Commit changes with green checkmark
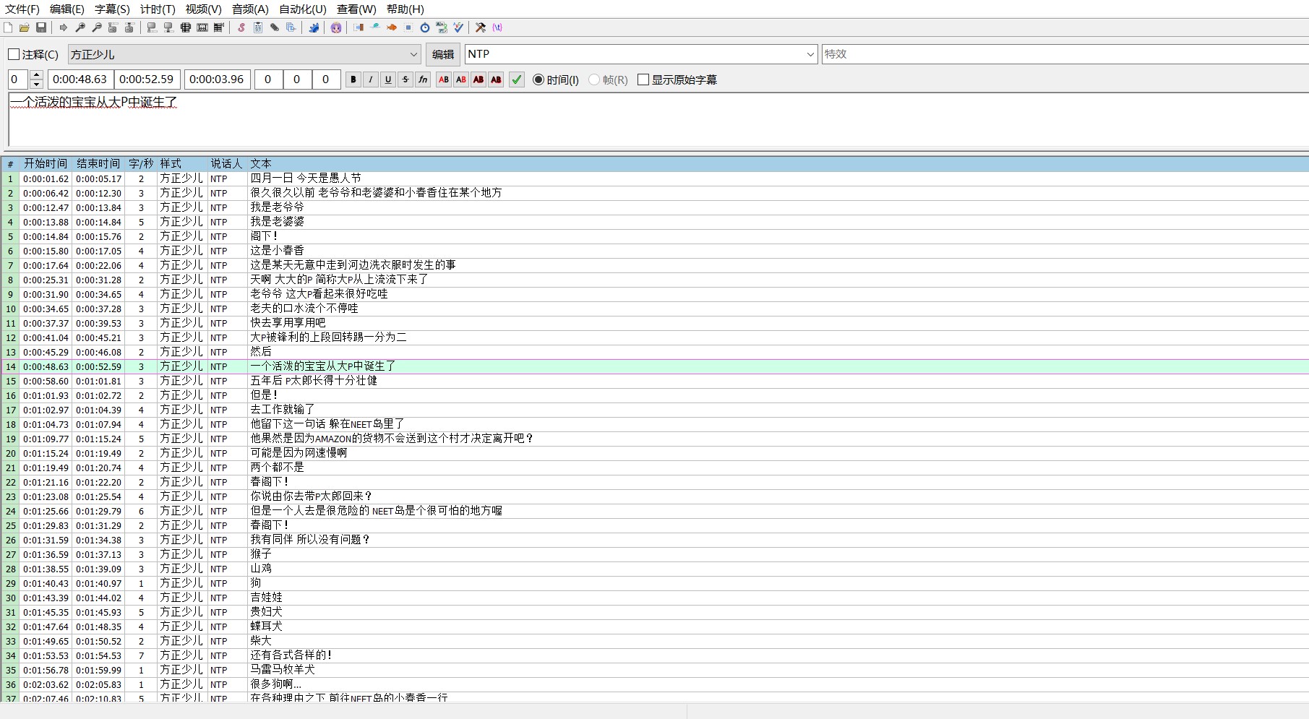 (517, 79)
